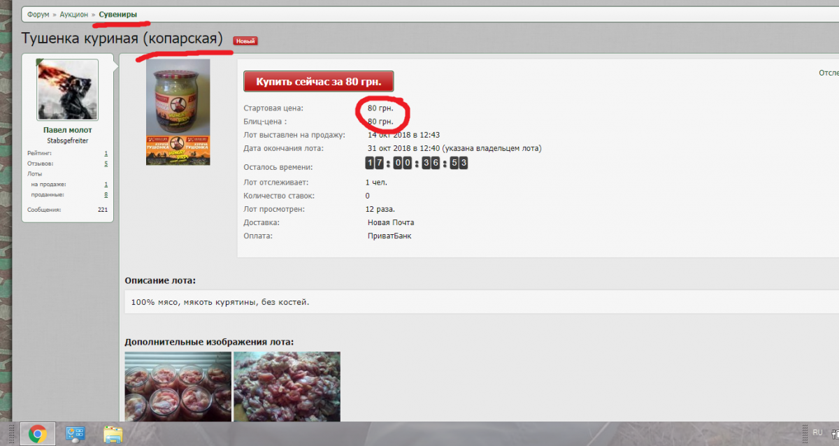Click the remaining time countdown timer
This screenshot has height=446, width=839.
pos(417,163)
